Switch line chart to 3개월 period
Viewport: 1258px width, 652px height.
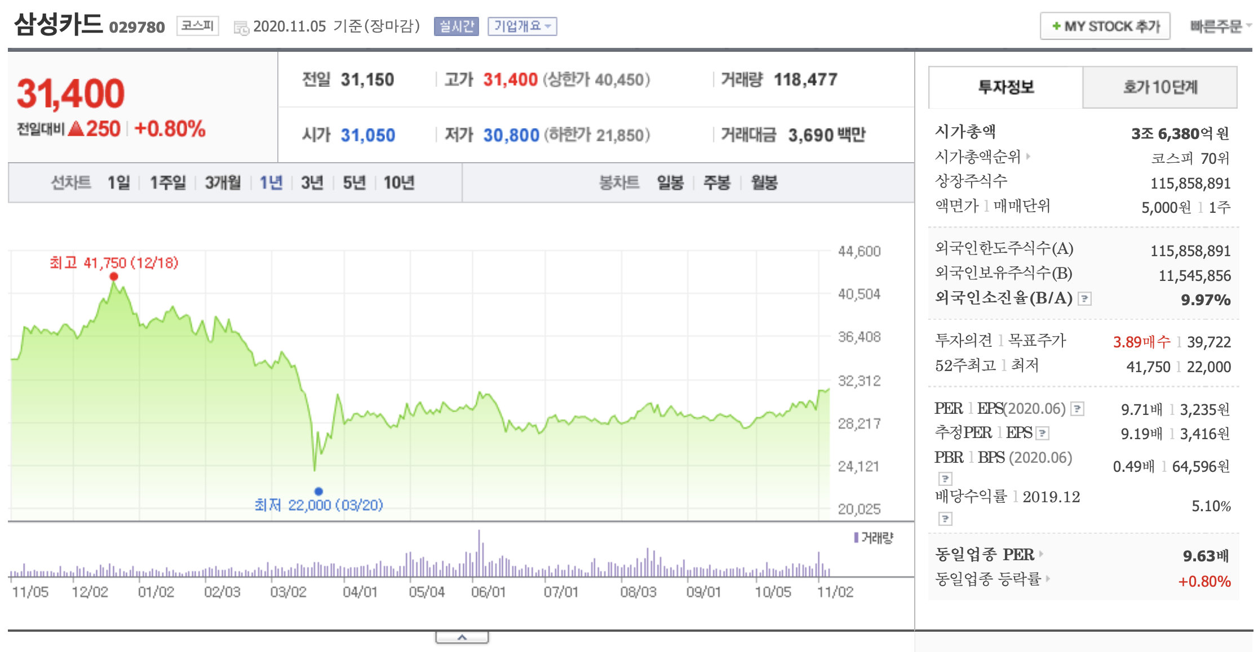coord(223,182)
